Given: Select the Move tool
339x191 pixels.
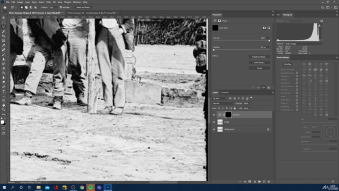Looking at the screenshot, I should click(x=4, y=18).
